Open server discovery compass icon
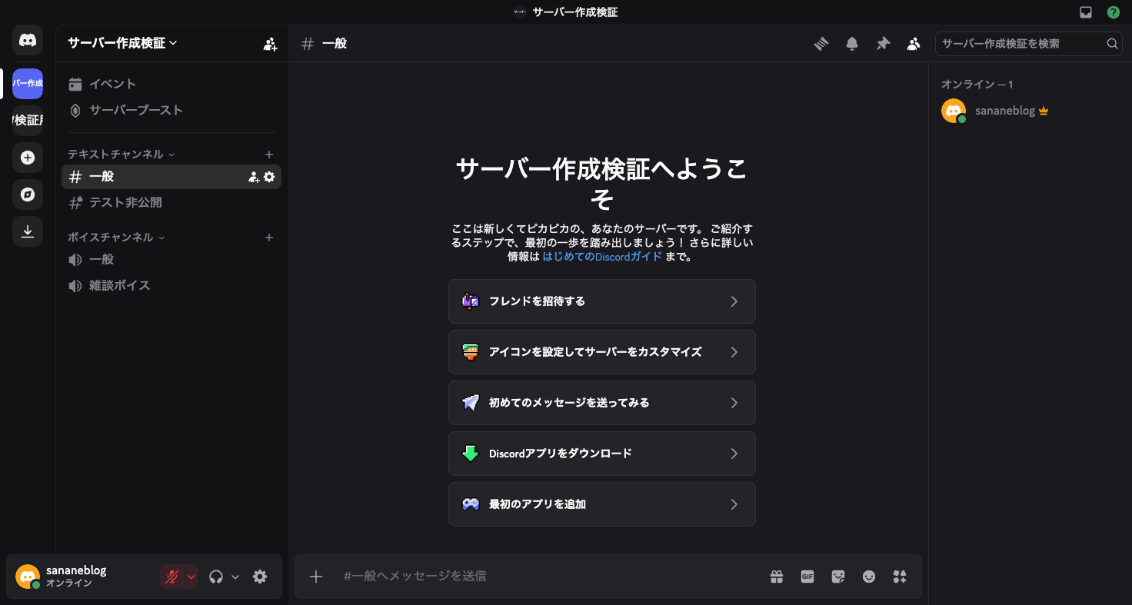 click(x=28, y=194)
